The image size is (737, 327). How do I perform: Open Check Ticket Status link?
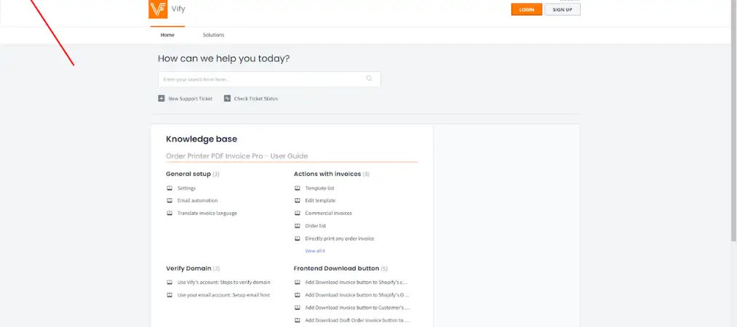pyautogui.click(x=255, y=99)
